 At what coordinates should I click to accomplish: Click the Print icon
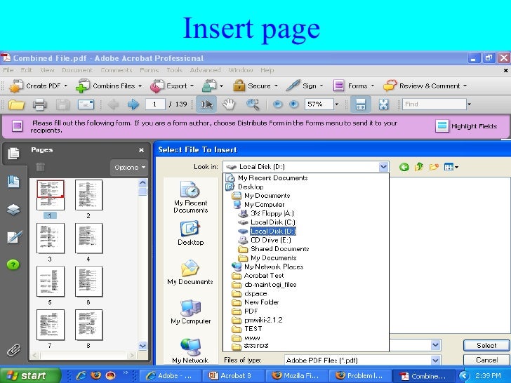(x=39, y=105)
